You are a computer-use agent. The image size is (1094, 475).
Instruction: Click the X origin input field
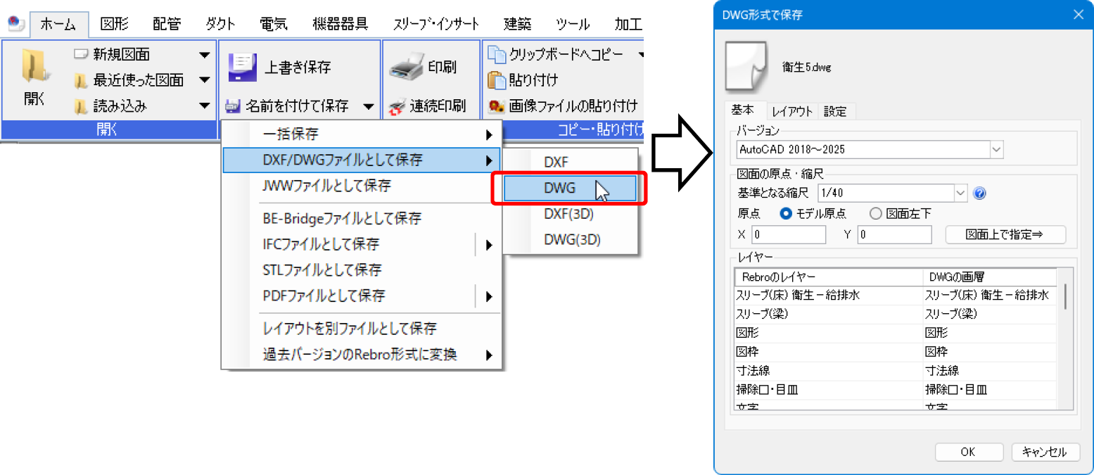point(789,235)
